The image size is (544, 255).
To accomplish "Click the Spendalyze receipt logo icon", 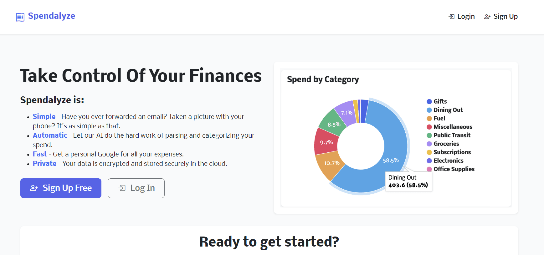I will pos(20,17).
